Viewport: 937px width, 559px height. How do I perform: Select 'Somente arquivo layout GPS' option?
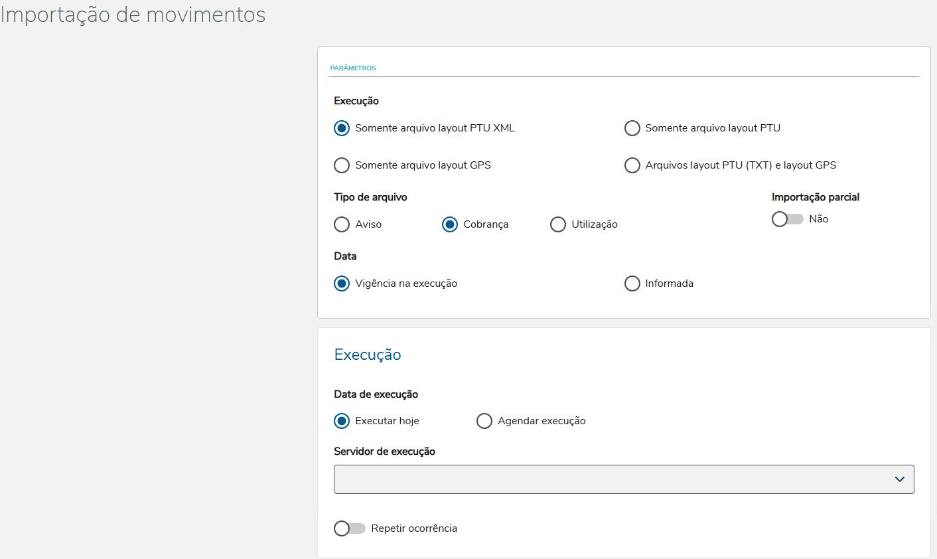[x=342, y=165]
